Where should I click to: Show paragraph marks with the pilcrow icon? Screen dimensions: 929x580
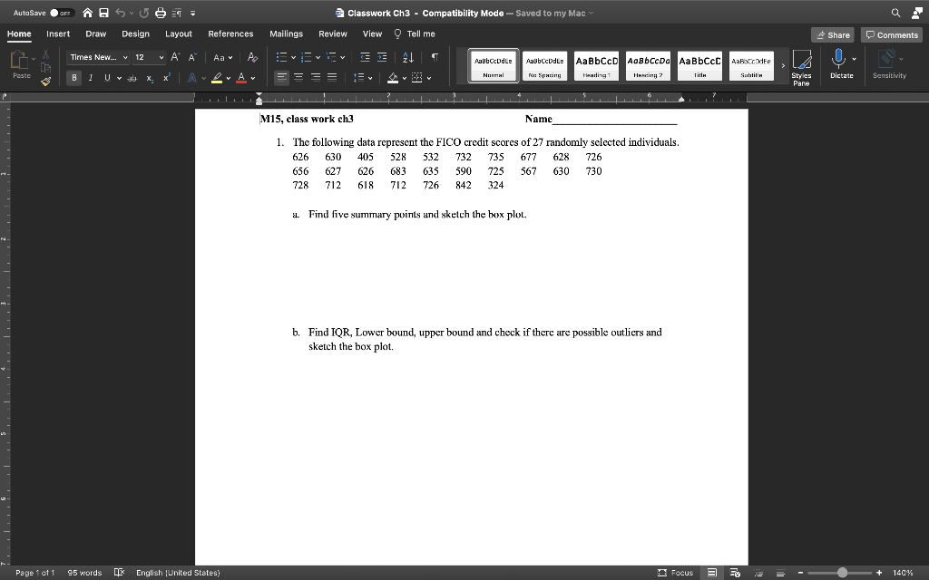pyautogui.click(x=433, y=56)
